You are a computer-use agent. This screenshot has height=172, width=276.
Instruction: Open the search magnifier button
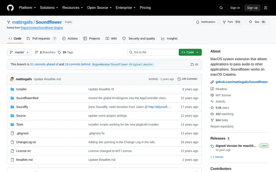221,8
